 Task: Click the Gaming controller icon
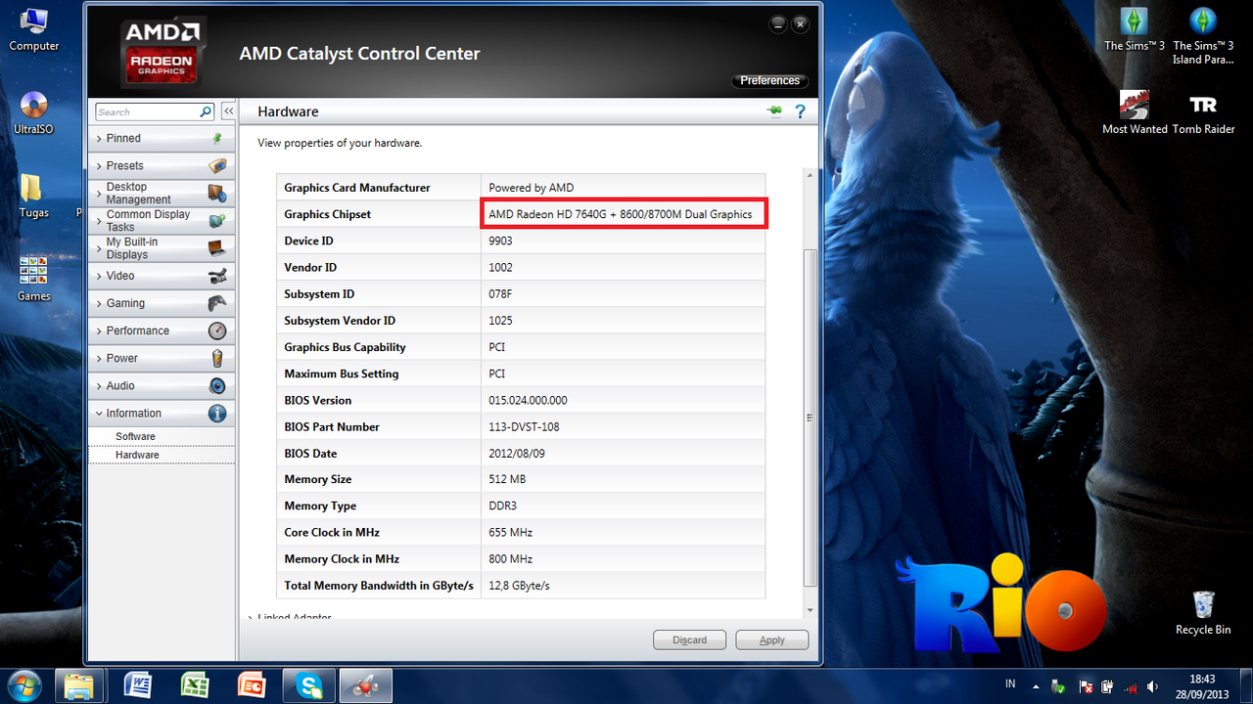(x=217, y=303)
